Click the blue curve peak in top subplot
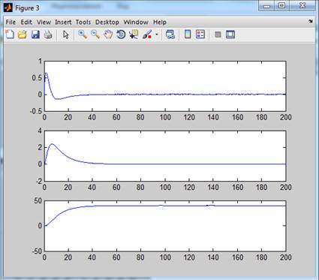This screenshot has height=280, width=319. [47, 73]
